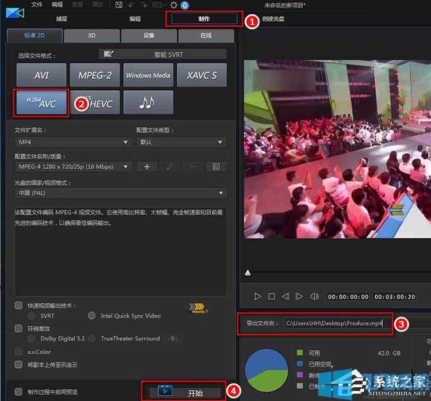The width and height of the screenshot is (431, 401).
Task: Select TrueTheater Surround radio button
Action: (x=92, y=338)
